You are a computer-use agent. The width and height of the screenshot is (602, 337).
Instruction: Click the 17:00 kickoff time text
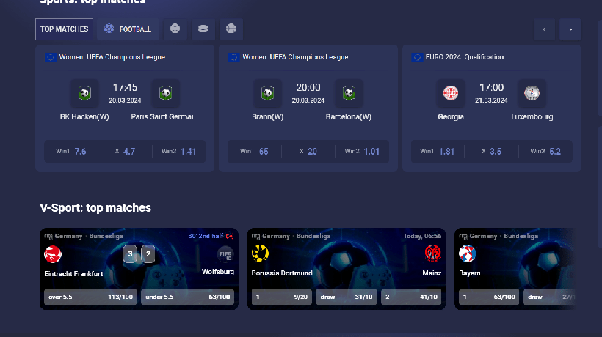(491, 88)
